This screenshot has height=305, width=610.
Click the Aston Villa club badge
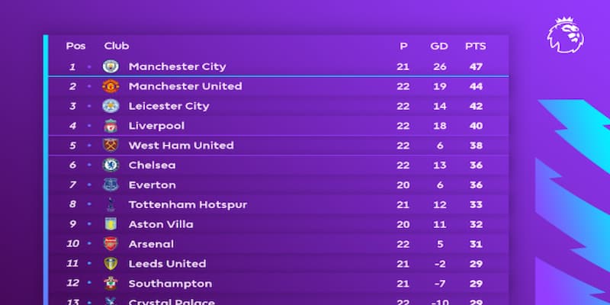point(111,225)
